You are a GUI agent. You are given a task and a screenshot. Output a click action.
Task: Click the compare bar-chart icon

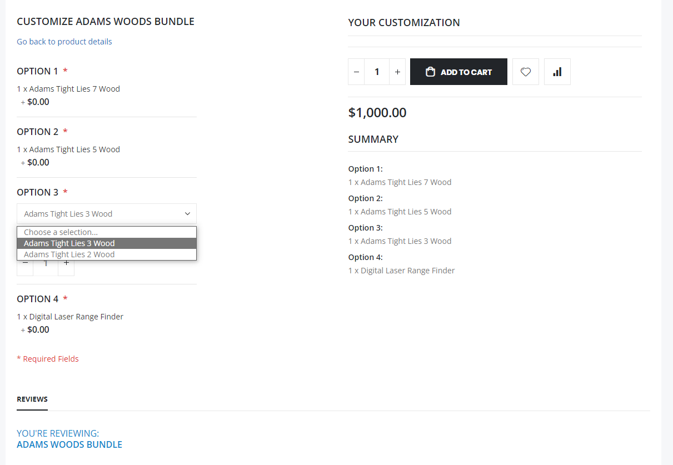pos(557,72)
